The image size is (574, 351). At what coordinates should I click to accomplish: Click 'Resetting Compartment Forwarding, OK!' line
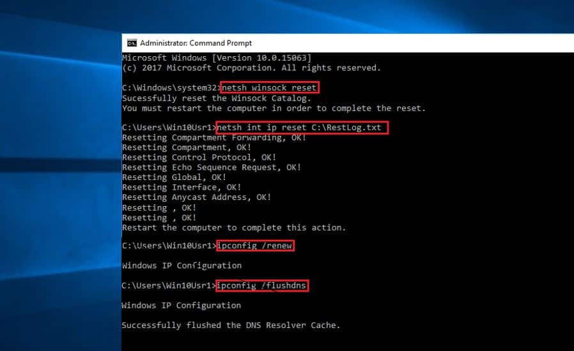coord(213,138)
